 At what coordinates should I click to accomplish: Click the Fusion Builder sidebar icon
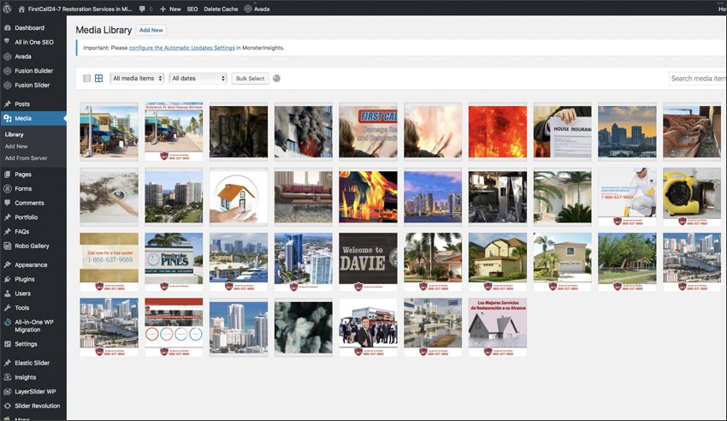[x=8, y=71]
